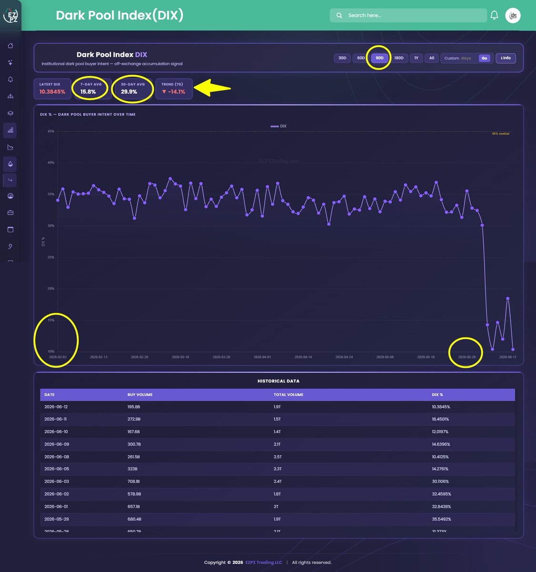The image size is (536, 572).
Task: Click DIX value 18.4501% cell
Action: click(x=440, y=419)
